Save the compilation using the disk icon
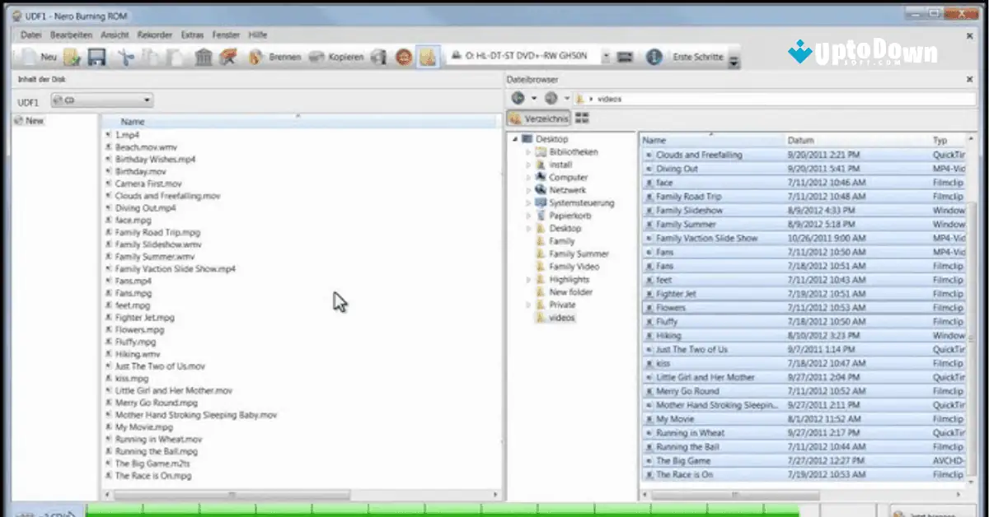 96,57
